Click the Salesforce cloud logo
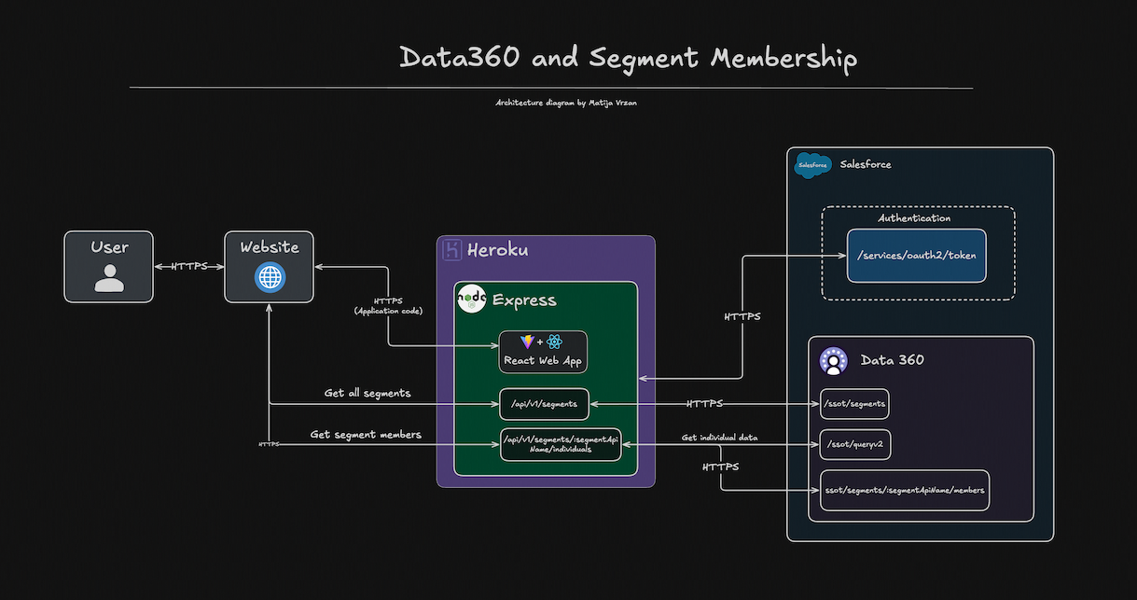This screenshot has height=600, width=1137. [812, 165]
